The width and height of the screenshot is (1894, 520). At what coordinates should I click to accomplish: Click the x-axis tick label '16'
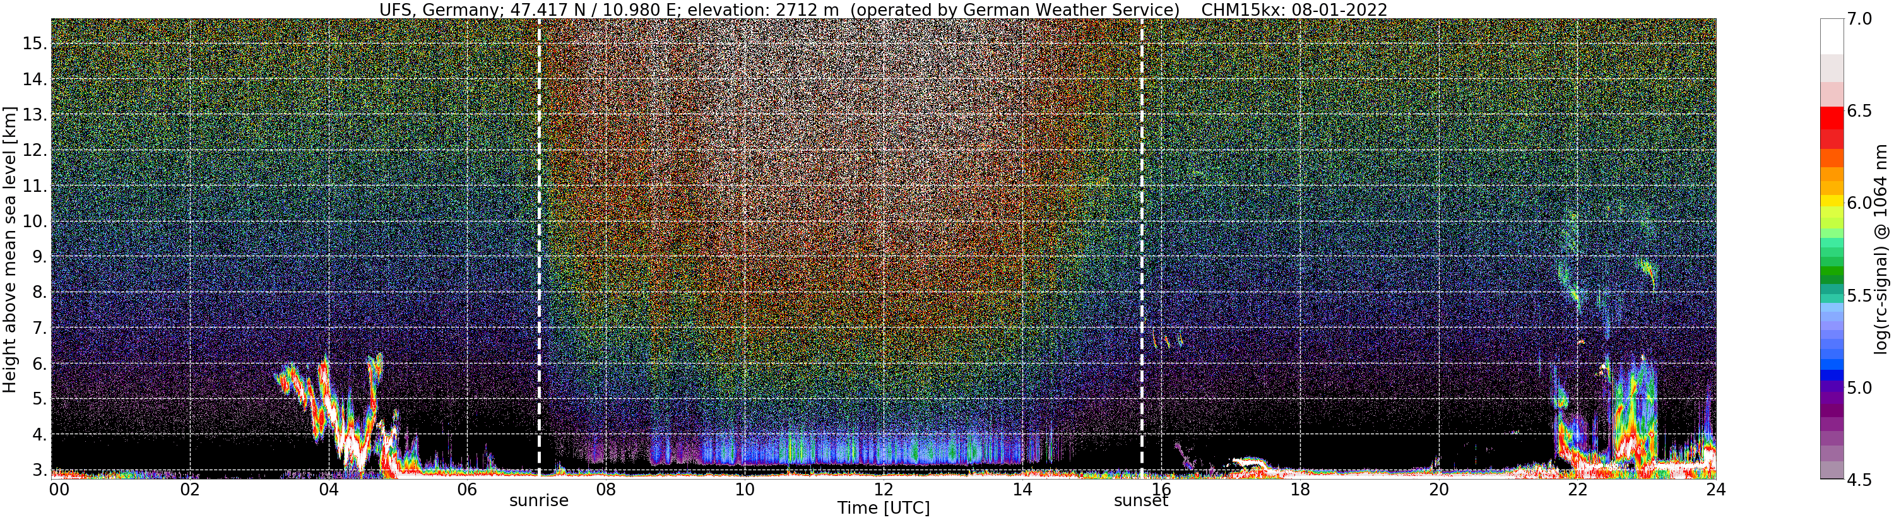tap(1161, 489)
